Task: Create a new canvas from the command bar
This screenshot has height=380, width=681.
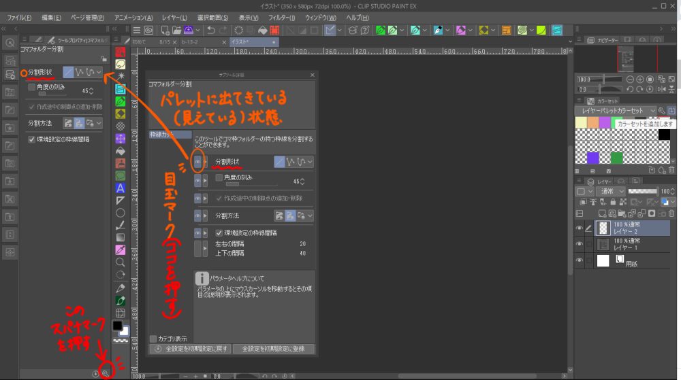Action: pos(165,30)
